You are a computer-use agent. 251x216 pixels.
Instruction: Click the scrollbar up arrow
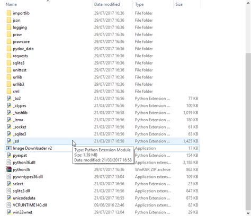[x=248, y=3]
